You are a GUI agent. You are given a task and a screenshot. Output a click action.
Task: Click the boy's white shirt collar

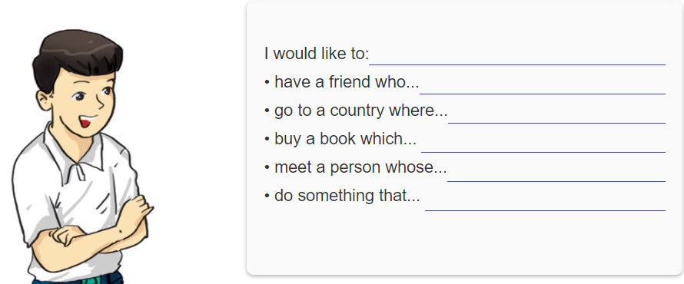click(74, 157)
